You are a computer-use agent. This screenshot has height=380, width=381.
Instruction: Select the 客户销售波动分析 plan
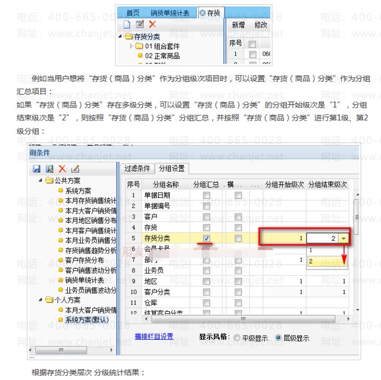click(91, 270)
